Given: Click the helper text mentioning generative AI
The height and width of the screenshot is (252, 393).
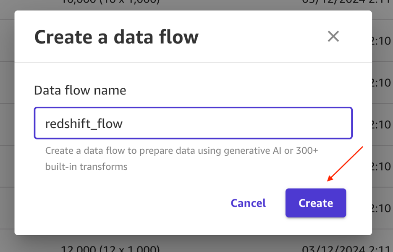Looking at the screenshot, I should point(181,150).
